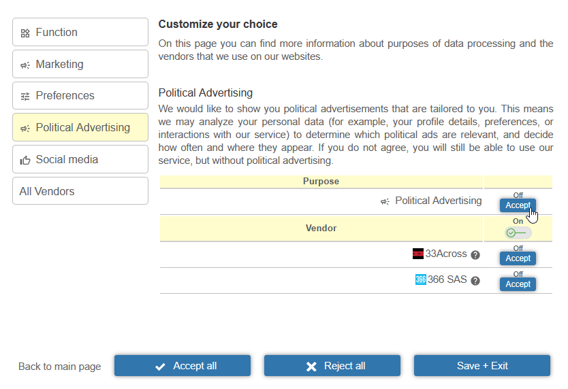Click the 33Across vendor name text

pyautogui.click(x=446, y=254)
